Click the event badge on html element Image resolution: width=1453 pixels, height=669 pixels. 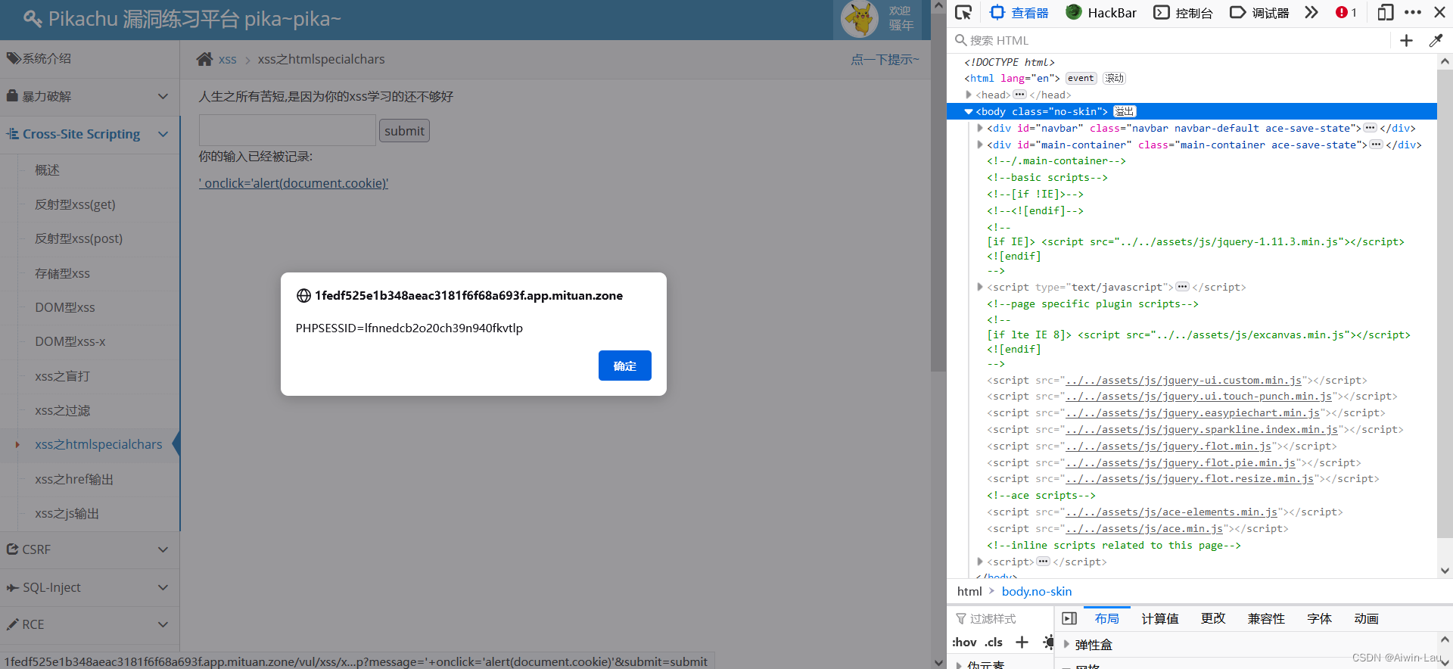click(1081, 78)
